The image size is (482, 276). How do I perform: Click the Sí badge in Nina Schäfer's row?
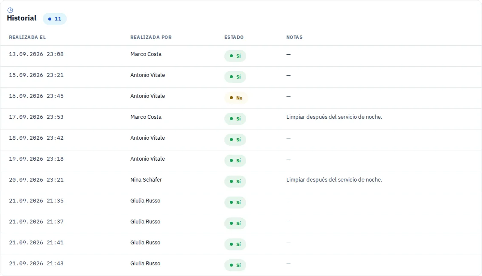tap(235, 181)
